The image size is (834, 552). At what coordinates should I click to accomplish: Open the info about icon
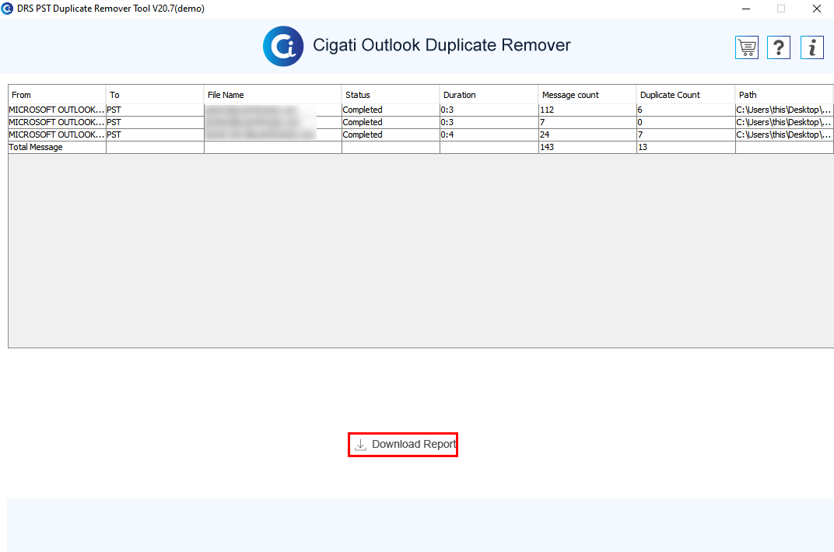pos(811,48)
